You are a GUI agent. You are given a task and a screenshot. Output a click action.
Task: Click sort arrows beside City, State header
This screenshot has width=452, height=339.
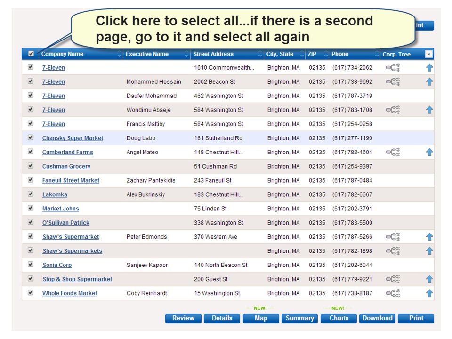302,54
